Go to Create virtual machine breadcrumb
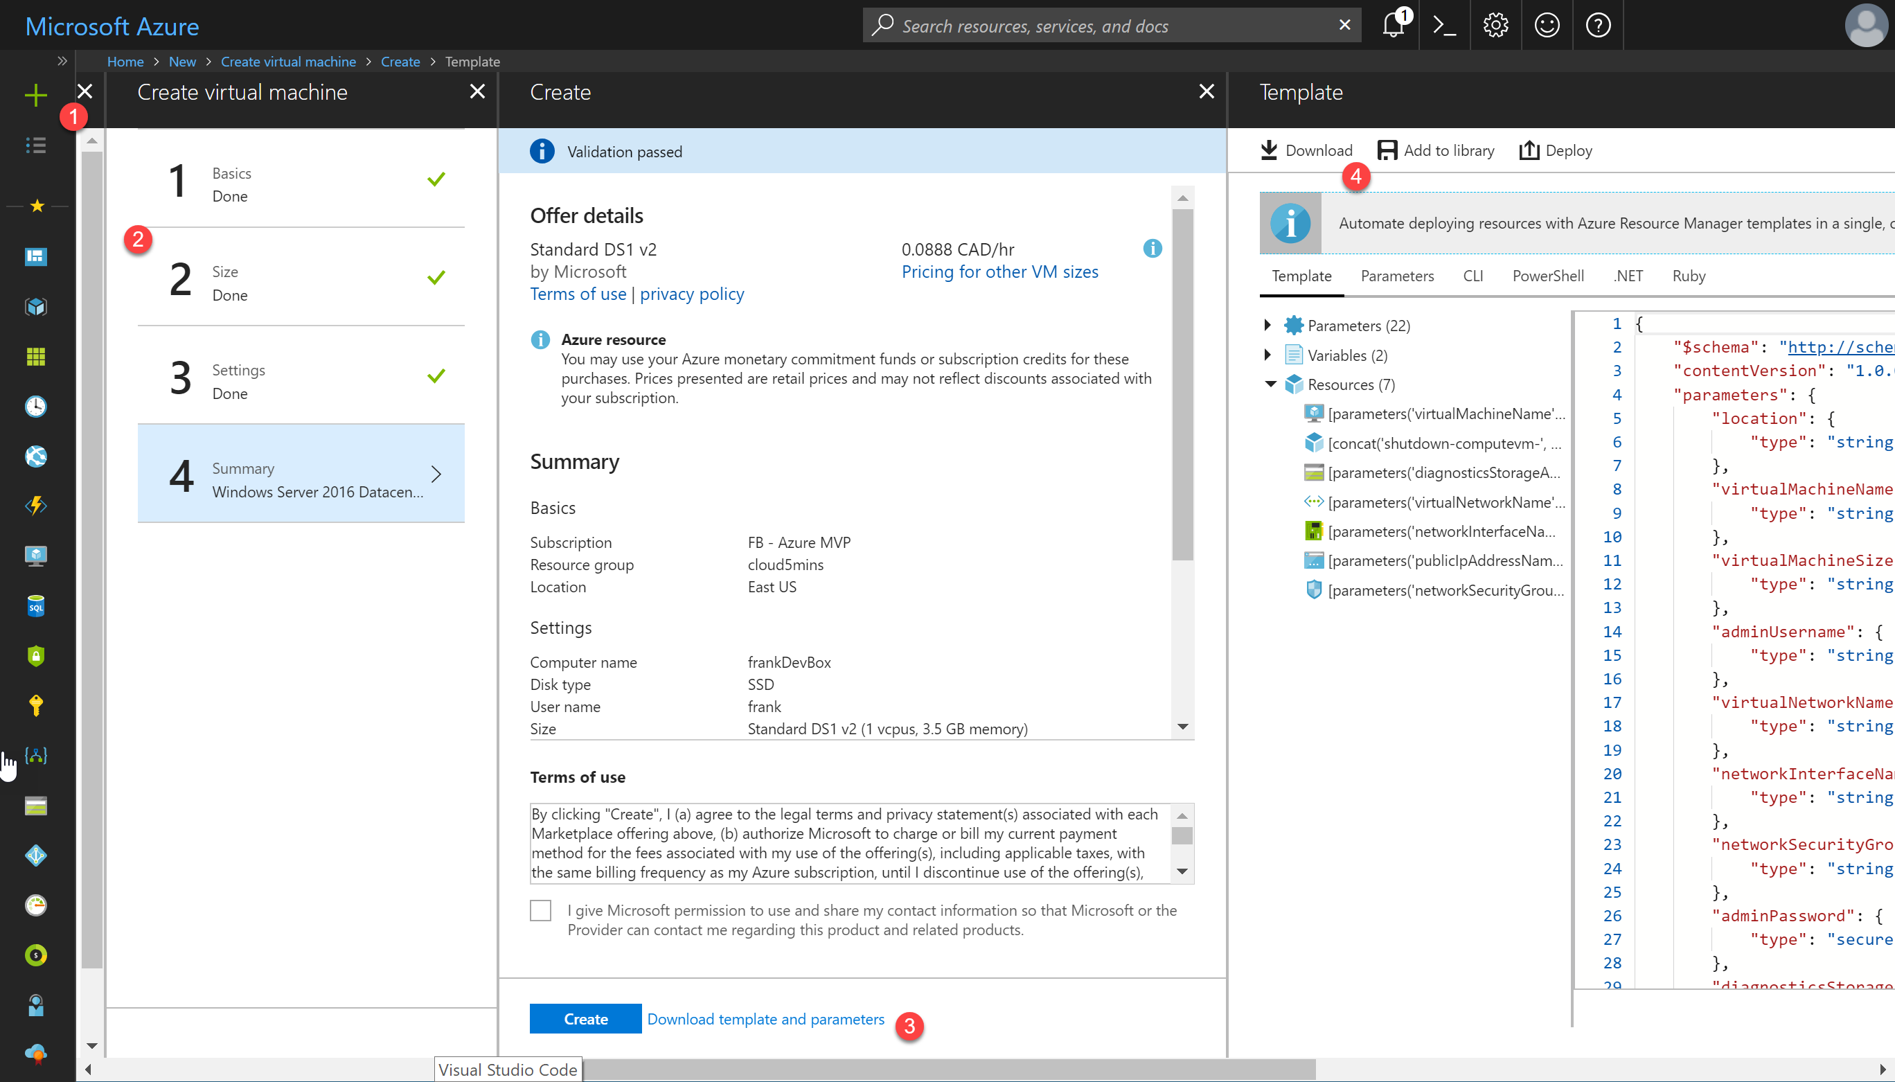This screenshot has width=1895, height=1082. 288,61
